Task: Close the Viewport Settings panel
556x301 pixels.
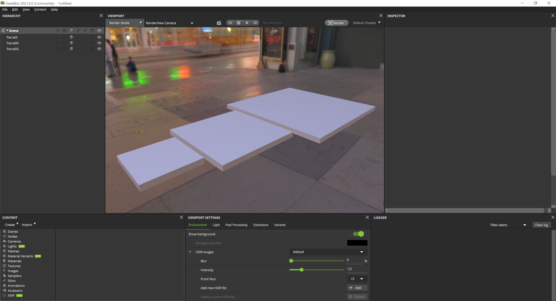Action: pos(367,217)
